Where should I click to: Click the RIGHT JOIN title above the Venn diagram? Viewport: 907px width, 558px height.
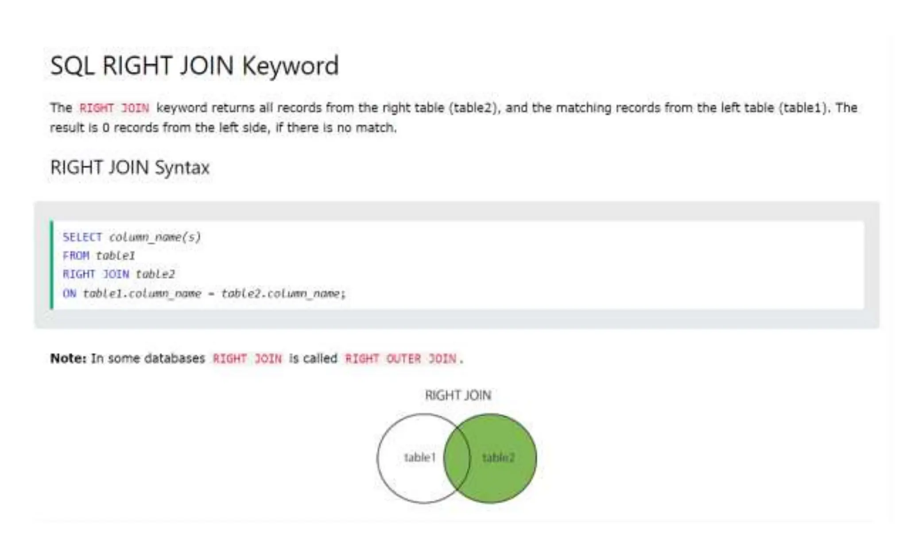(x=458, y=395)
